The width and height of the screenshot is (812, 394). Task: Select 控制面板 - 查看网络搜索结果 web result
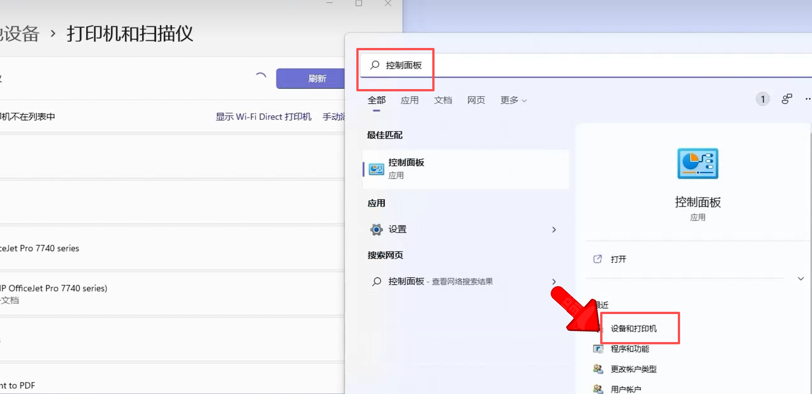(466, 282)
